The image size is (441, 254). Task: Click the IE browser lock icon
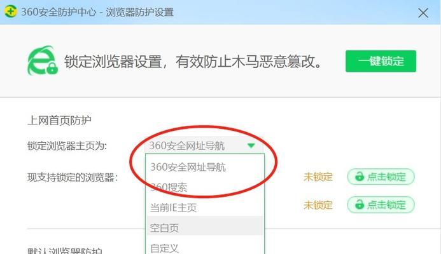tap(43, 60)
